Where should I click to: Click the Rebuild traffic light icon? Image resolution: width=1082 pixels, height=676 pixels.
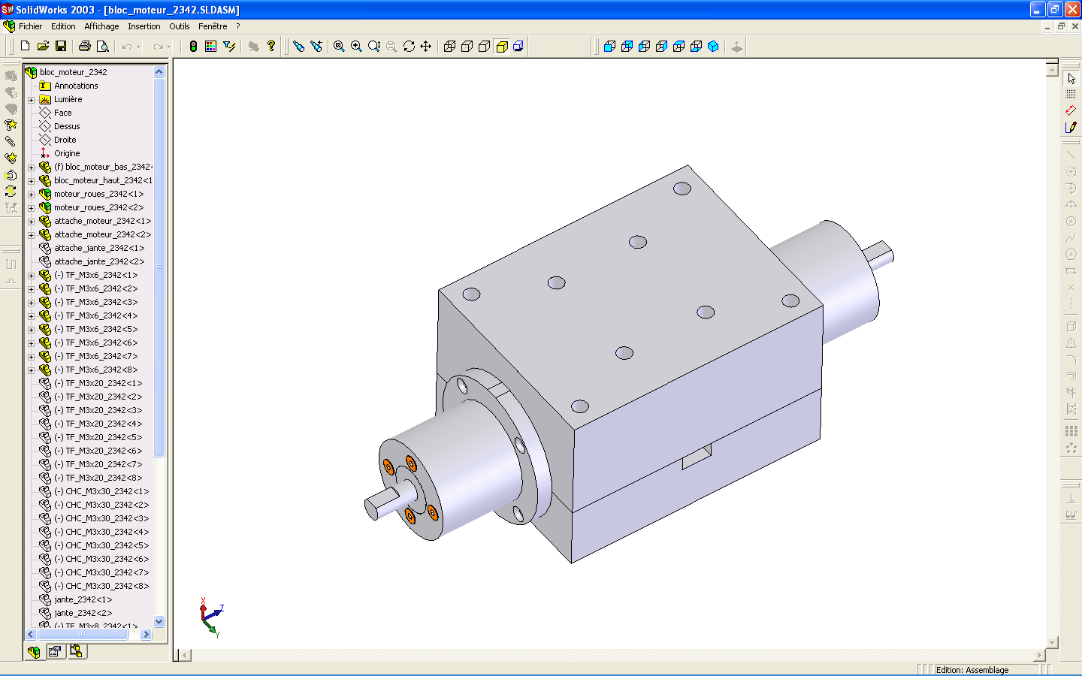click(x=193, y=47)
